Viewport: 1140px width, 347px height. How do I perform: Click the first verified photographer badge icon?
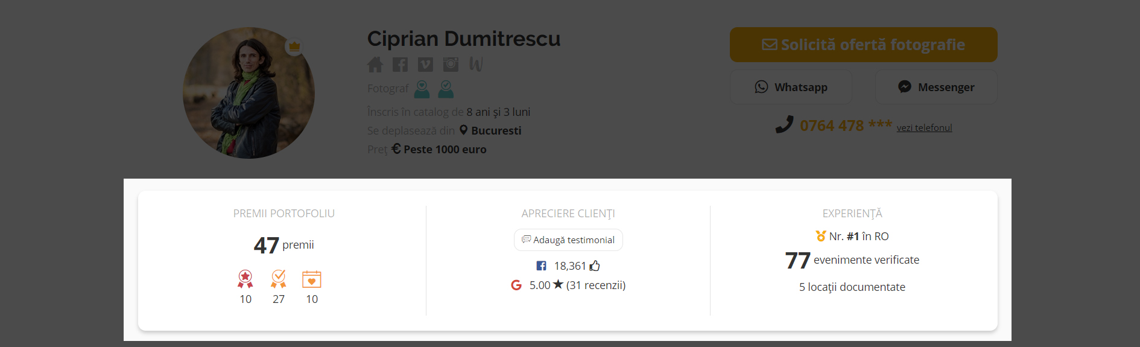click(422, 89)
